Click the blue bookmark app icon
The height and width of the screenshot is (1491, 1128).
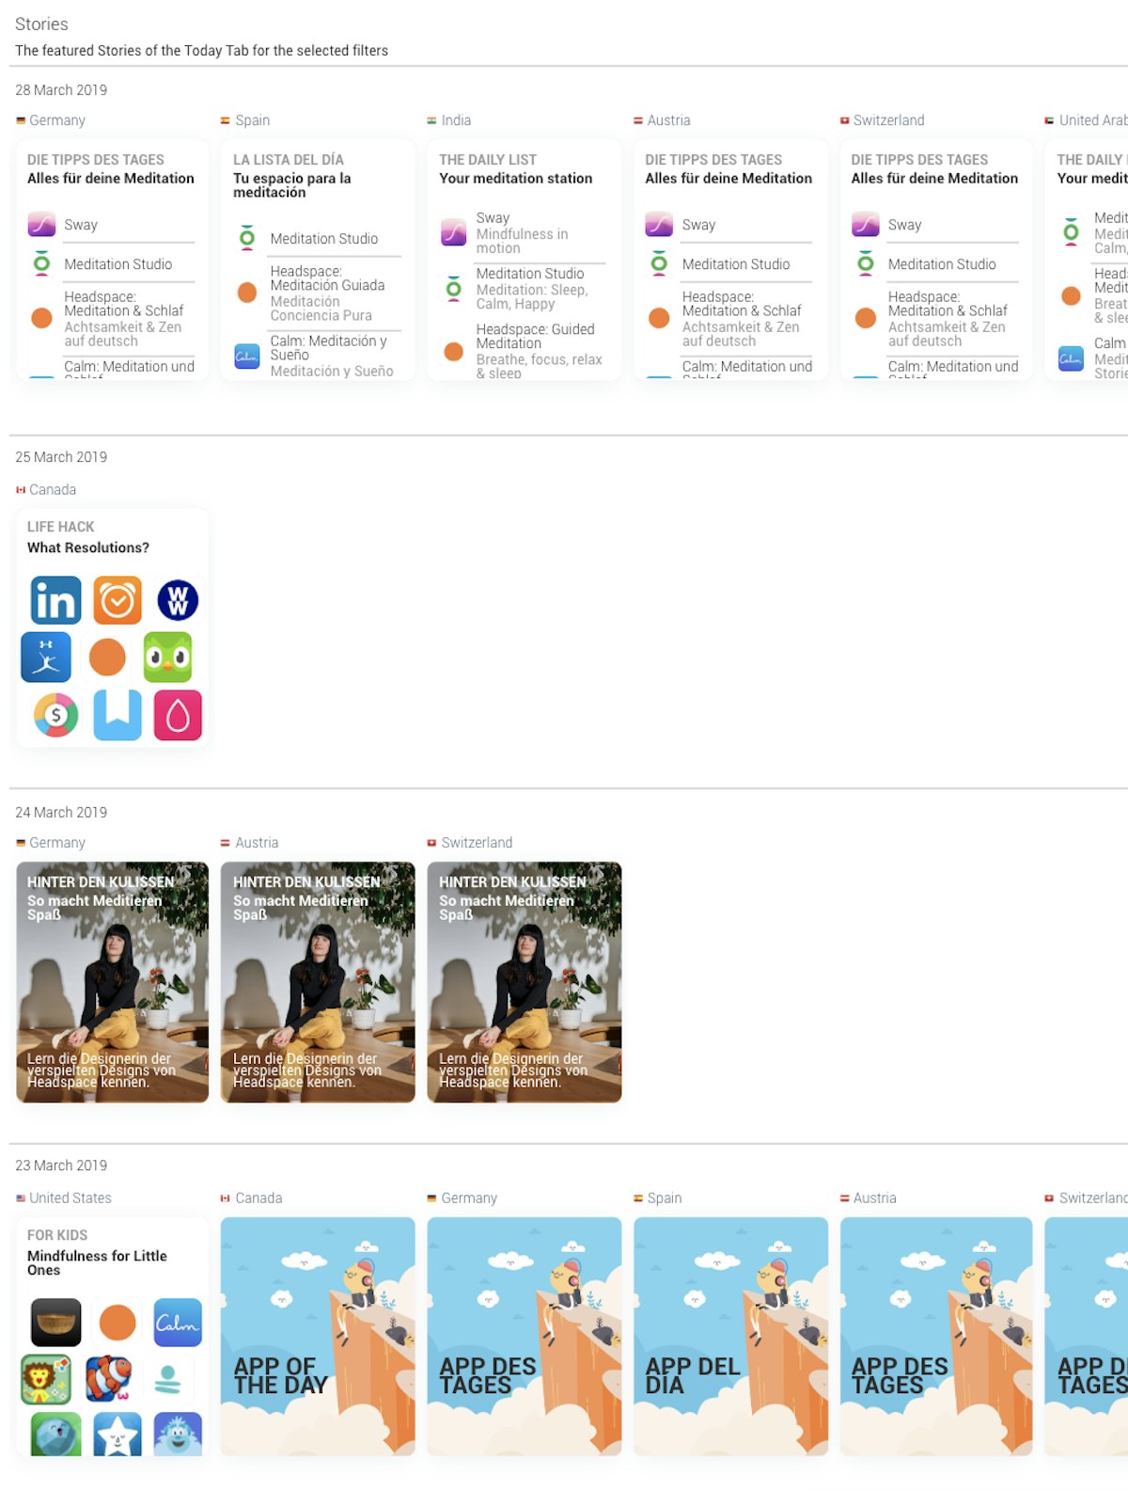[117, 715]
